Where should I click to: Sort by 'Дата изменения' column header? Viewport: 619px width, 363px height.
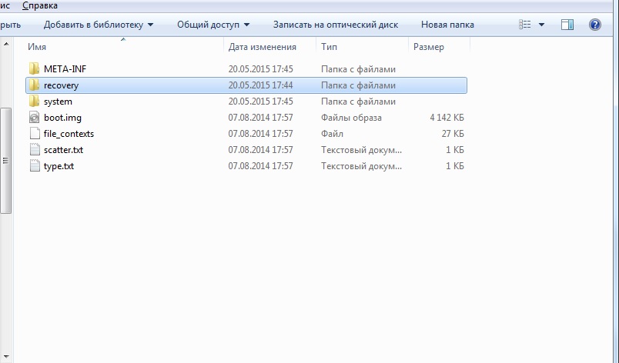tap(262, 47)
